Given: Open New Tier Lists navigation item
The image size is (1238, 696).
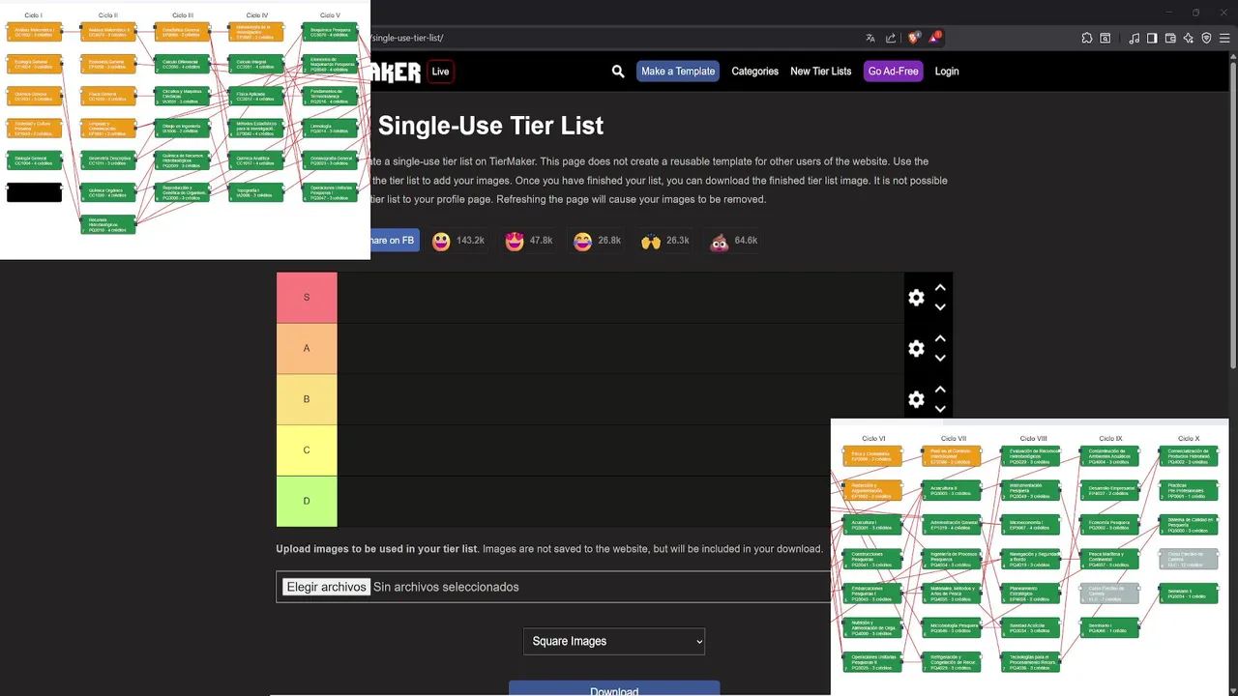Looking at the screenshot, I should (x=820, y=72).
